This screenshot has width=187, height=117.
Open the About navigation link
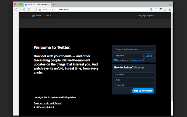pos(48,16)
